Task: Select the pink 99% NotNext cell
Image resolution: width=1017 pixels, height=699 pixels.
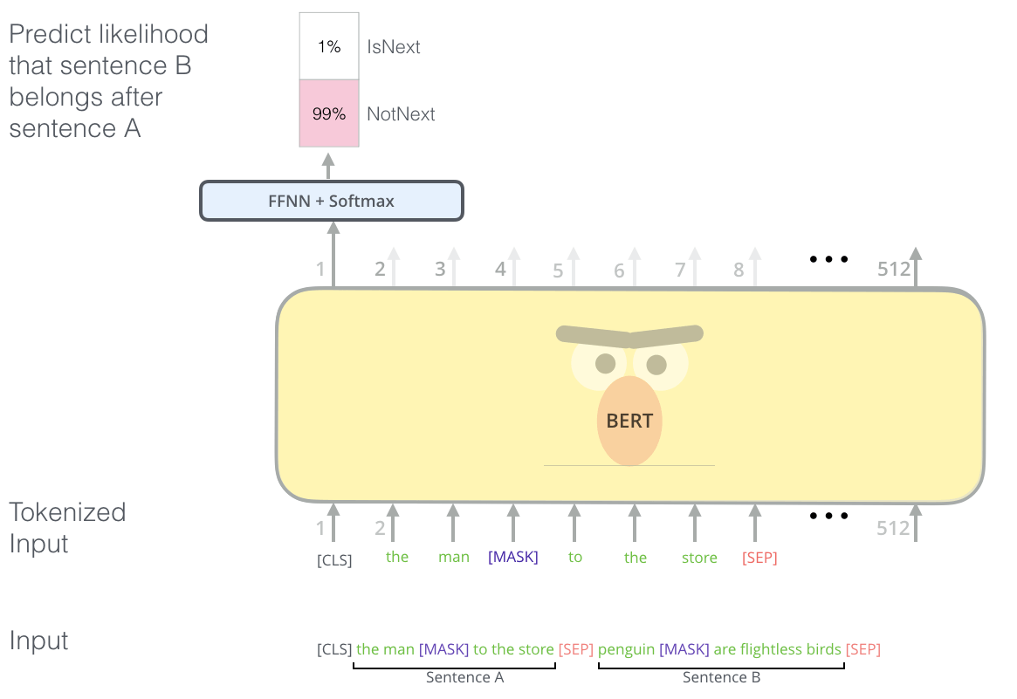Action: 329,113
